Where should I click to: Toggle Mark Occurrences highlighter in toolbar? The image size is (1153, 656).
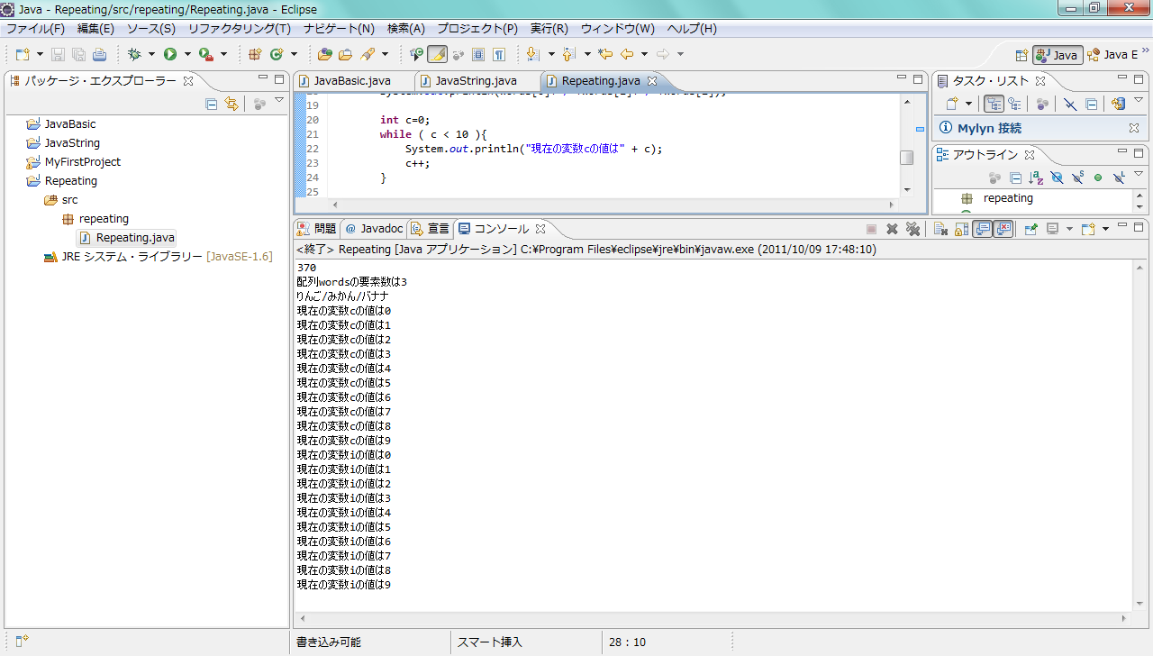tap(437, 55)
